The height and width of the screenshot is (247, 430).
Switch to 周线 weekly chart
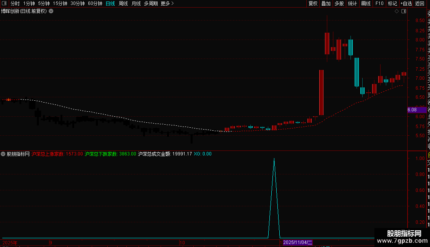(x=123, y=3)
